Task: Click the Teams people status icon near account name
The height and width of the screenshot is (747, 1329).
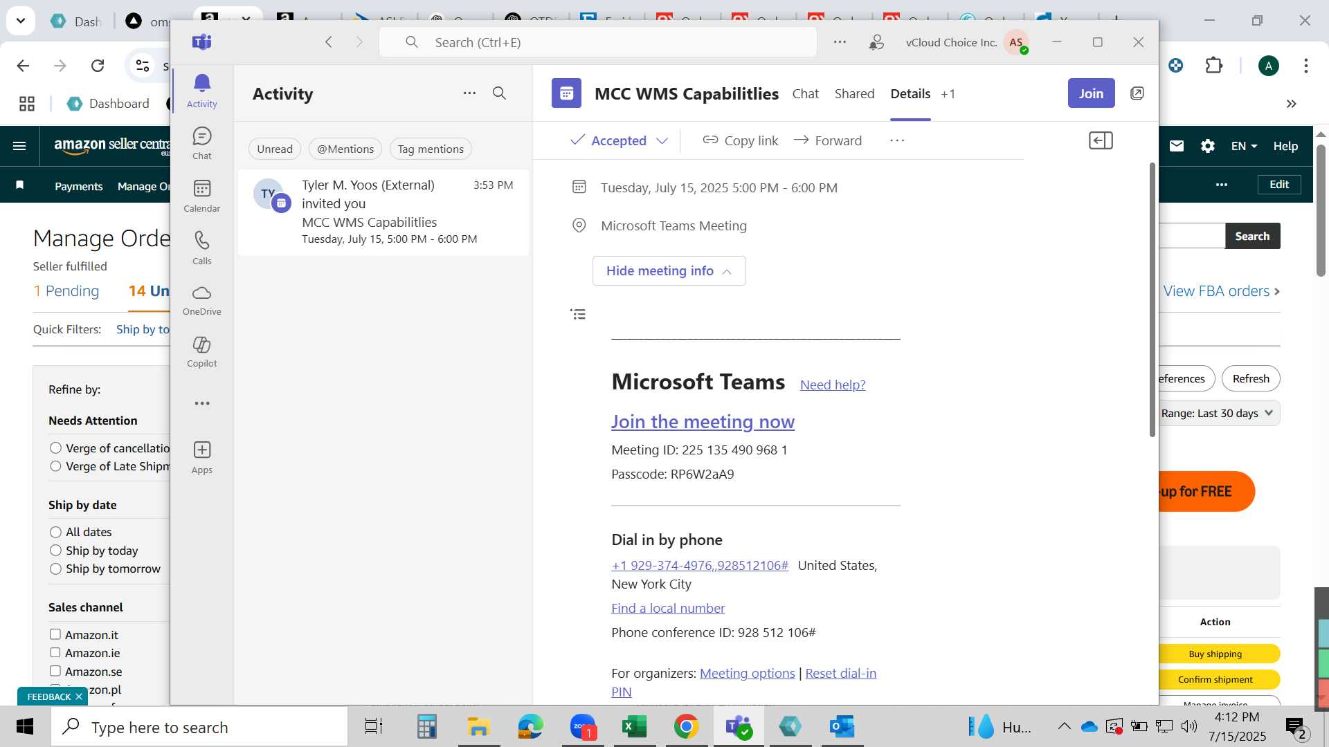Action: pos(876,42)
